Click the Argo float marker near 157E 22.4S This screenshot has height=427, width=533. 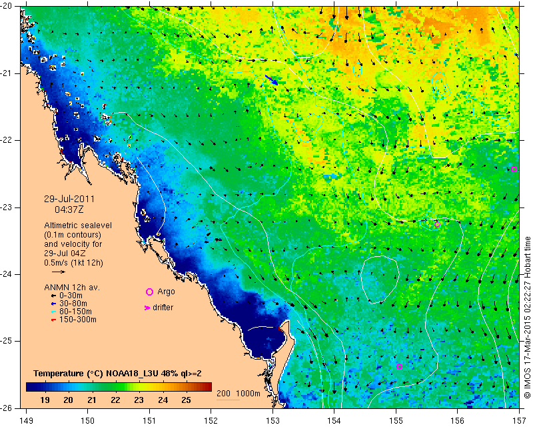tap(514, 169)
